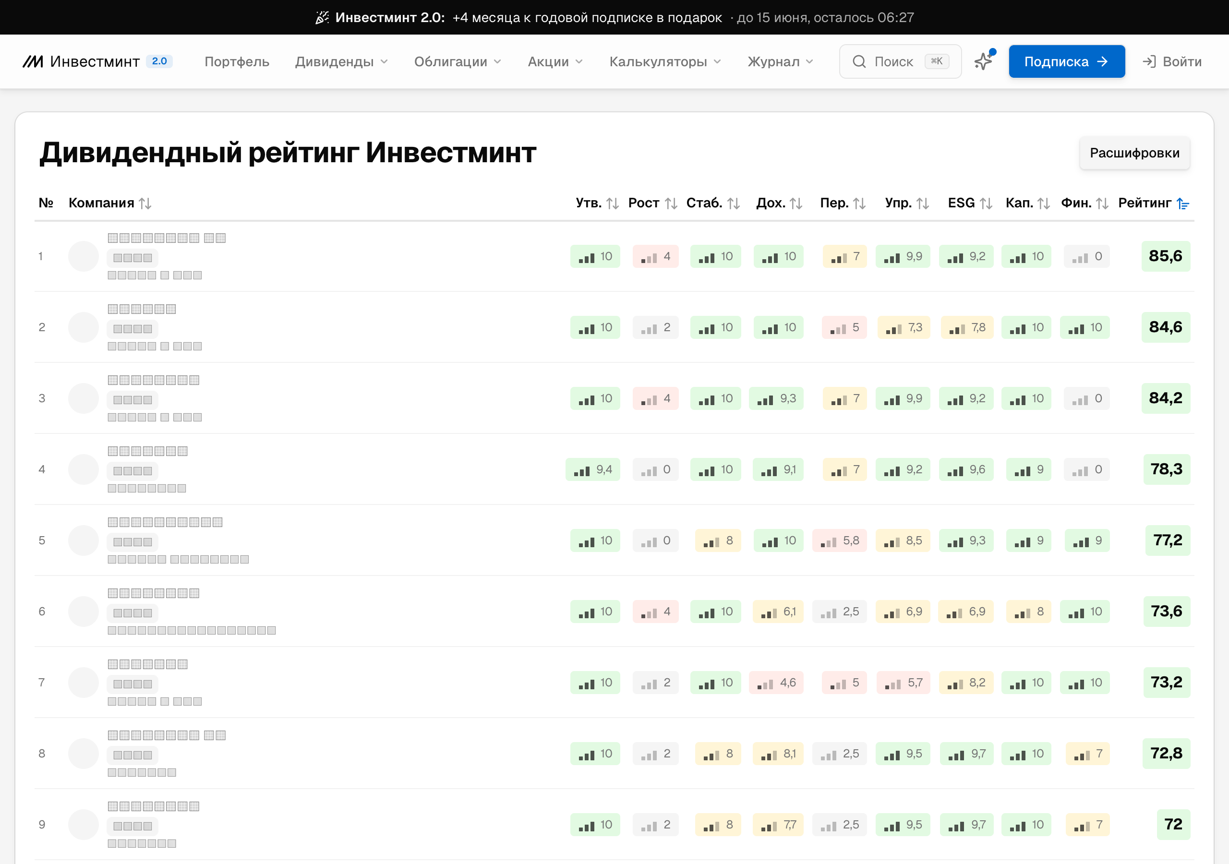
Task: Click the 72 rating badge in row 9
Action: (1173, 825)
